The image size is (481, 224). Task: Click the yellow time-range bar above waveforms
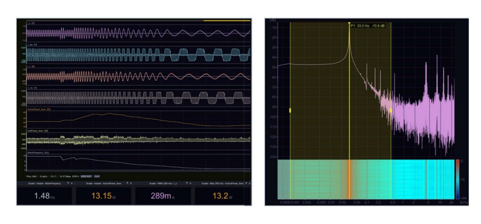tap(227, 21)
